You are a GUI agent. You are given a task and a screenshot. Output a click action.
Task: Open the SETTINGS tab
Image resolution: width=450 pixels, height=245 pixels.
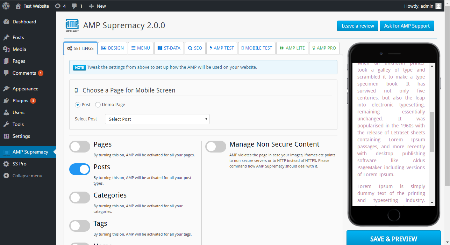pos(80,48)
